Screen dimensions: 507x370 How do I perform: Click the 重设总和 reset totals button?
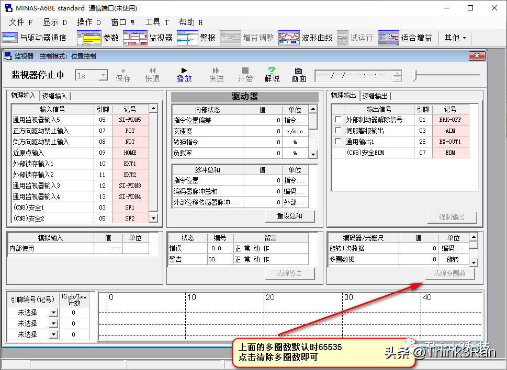[x=290, y=216]
